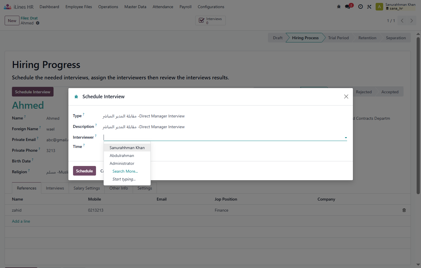Delete the zahid reference row
421x268 pixels.
404,210
